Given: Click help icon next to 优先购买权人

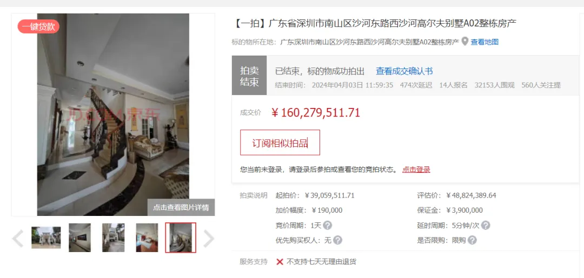Looking at the screenshot, I should click(337, 240).
